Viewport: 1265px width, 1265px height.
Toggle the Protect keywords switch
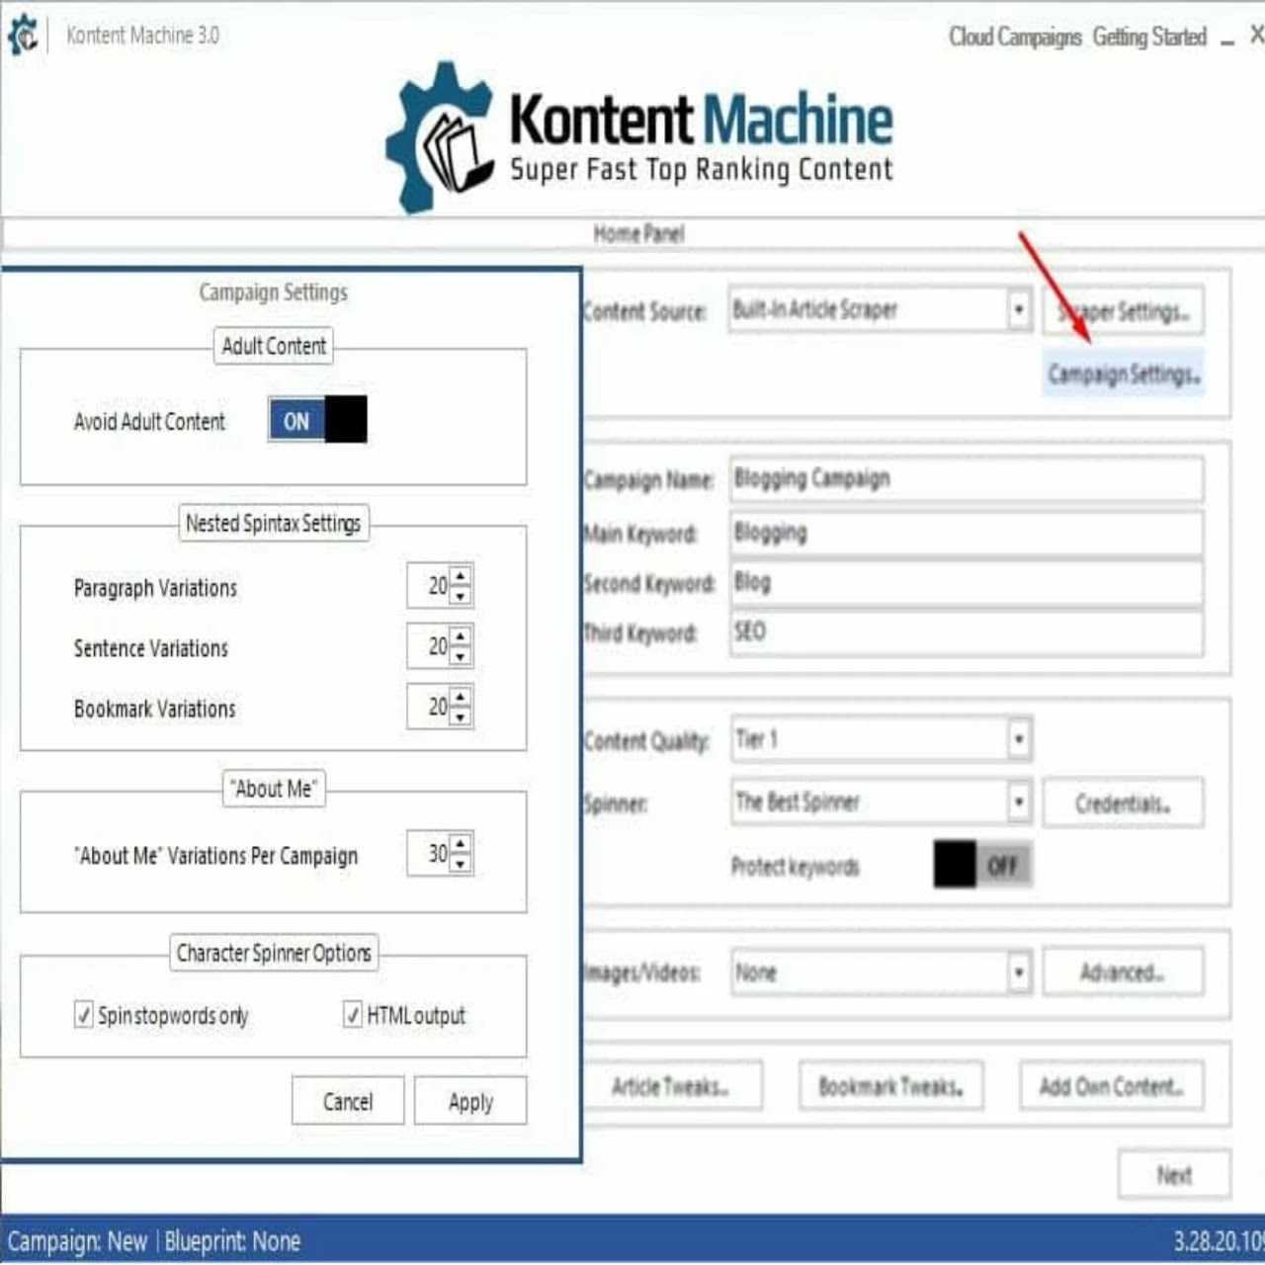982,866
